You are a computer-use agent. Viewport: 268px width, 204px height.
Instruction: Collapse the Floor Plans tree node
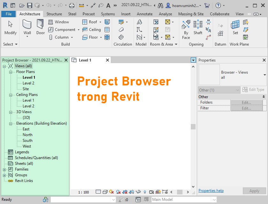coord(11,72)
